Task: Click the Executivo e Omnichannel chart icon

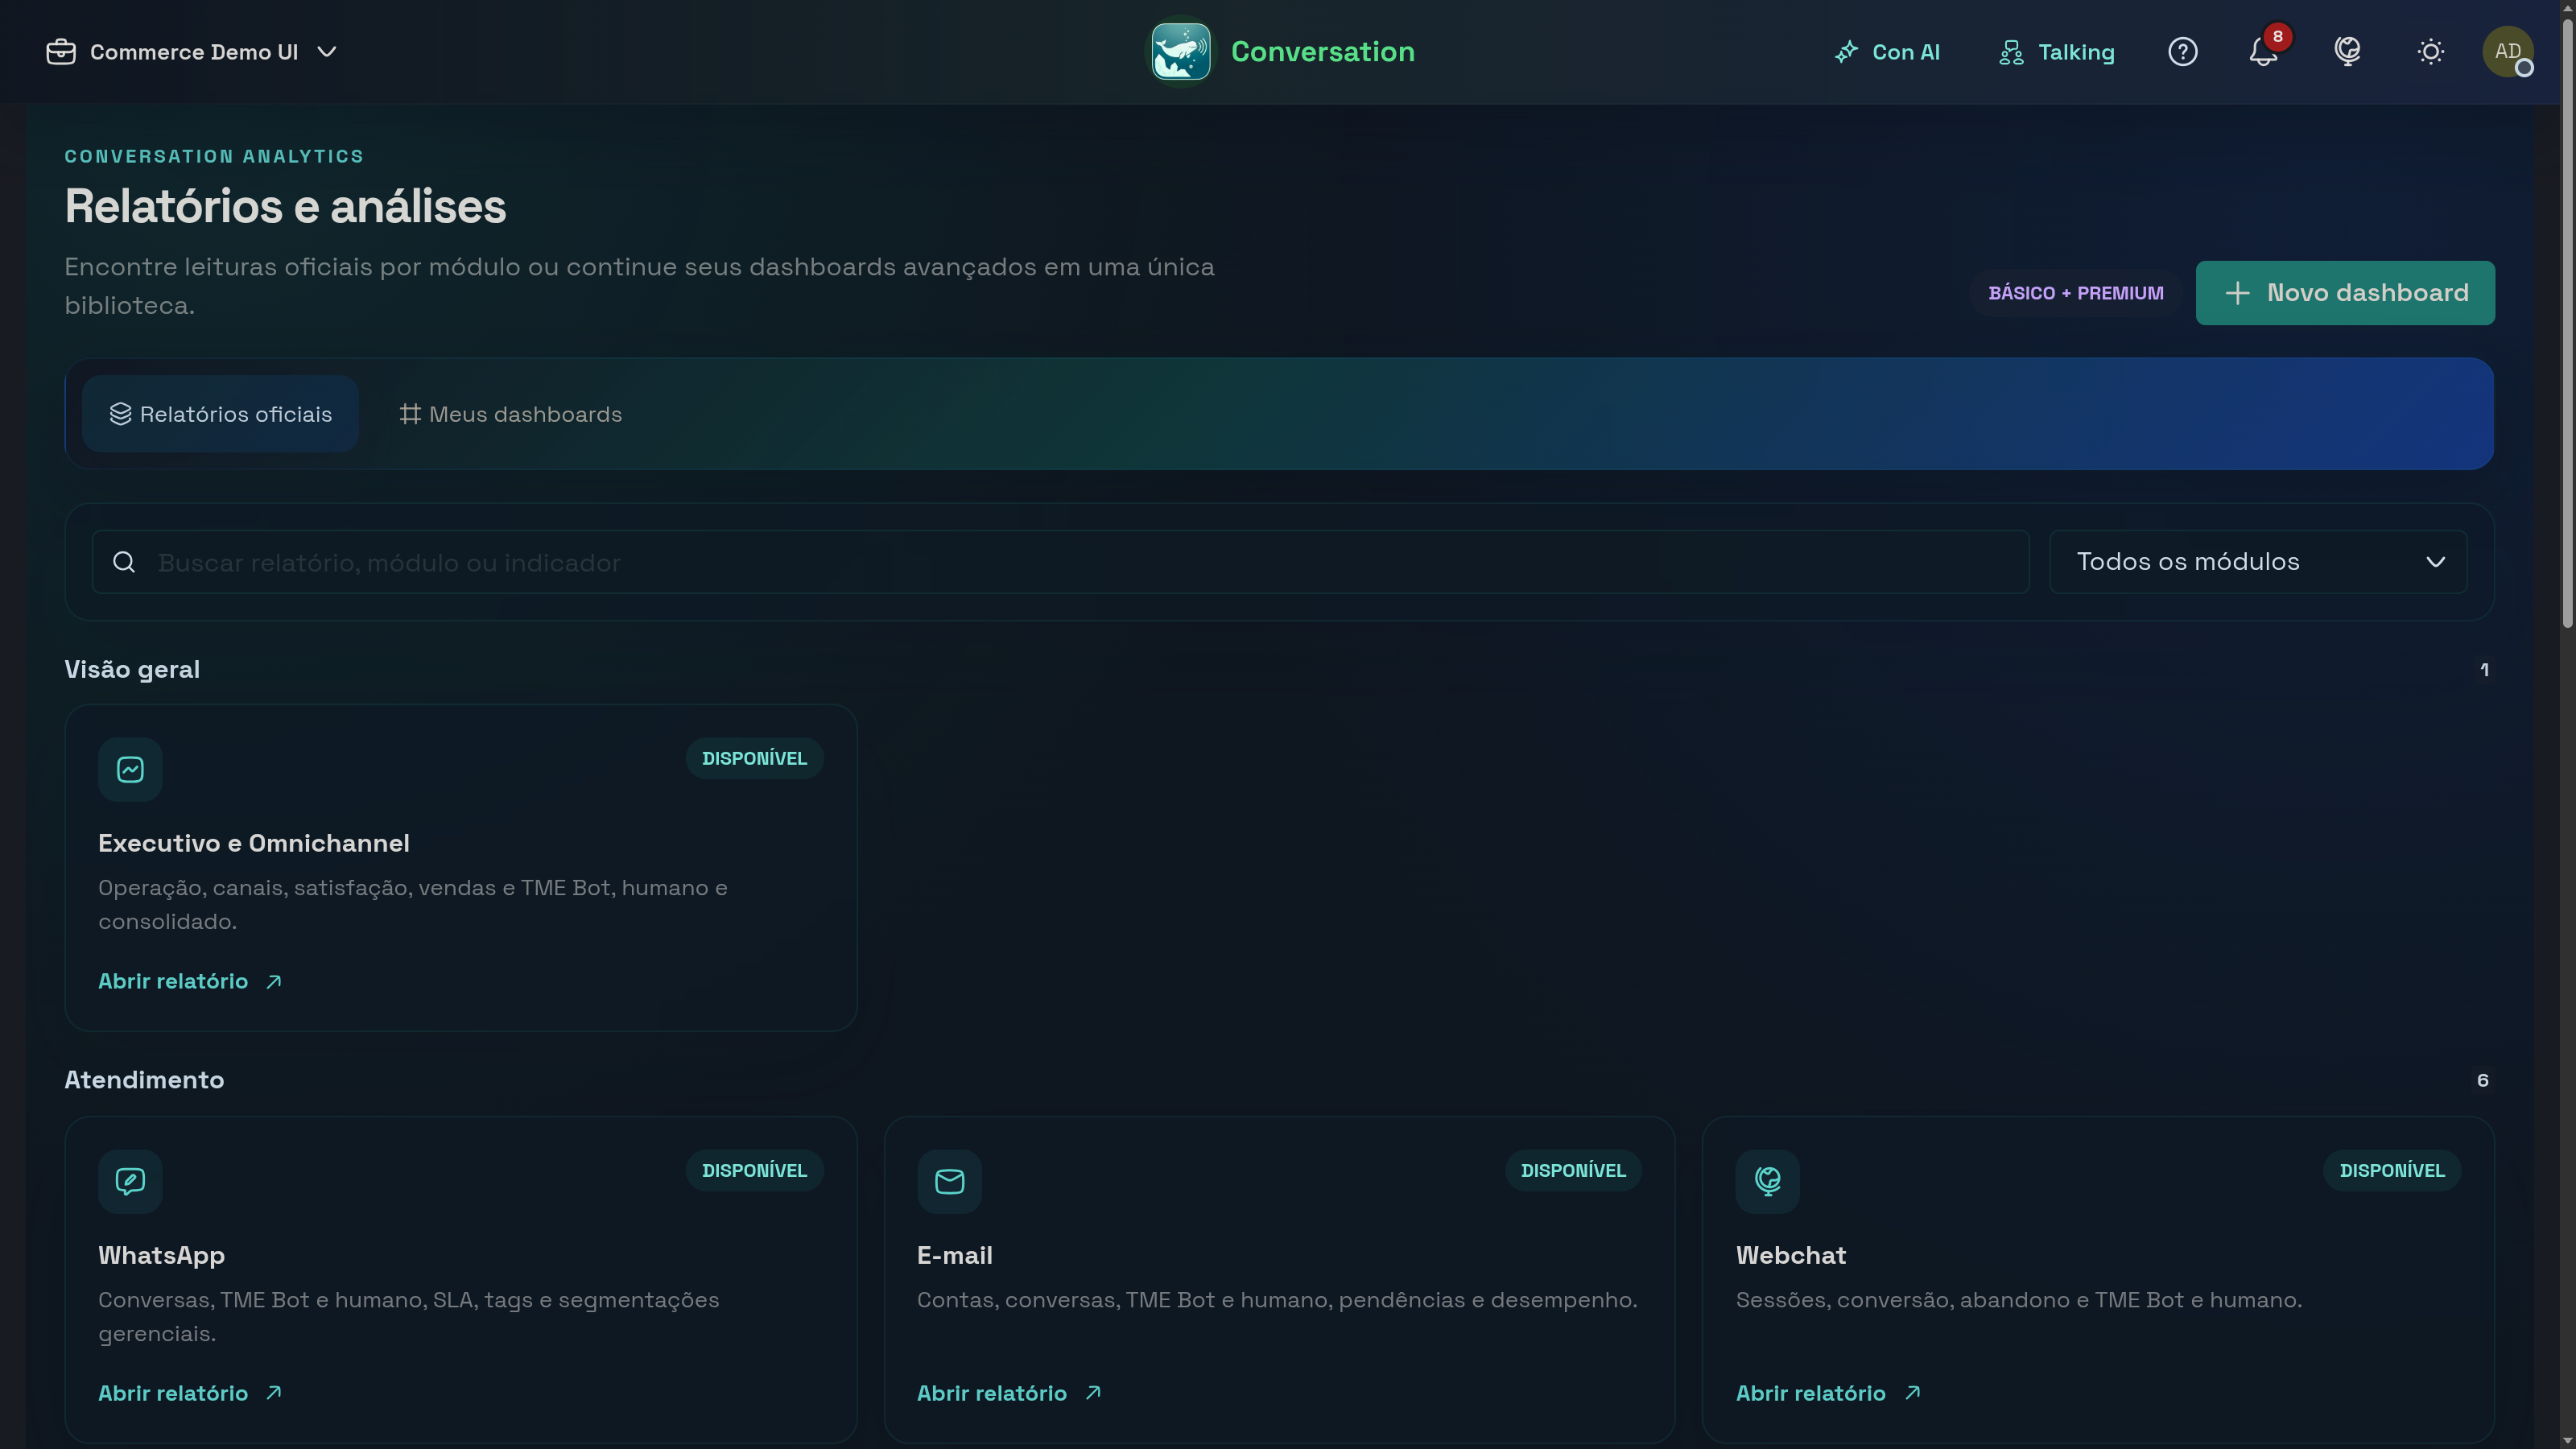Action: click(130, 769)
